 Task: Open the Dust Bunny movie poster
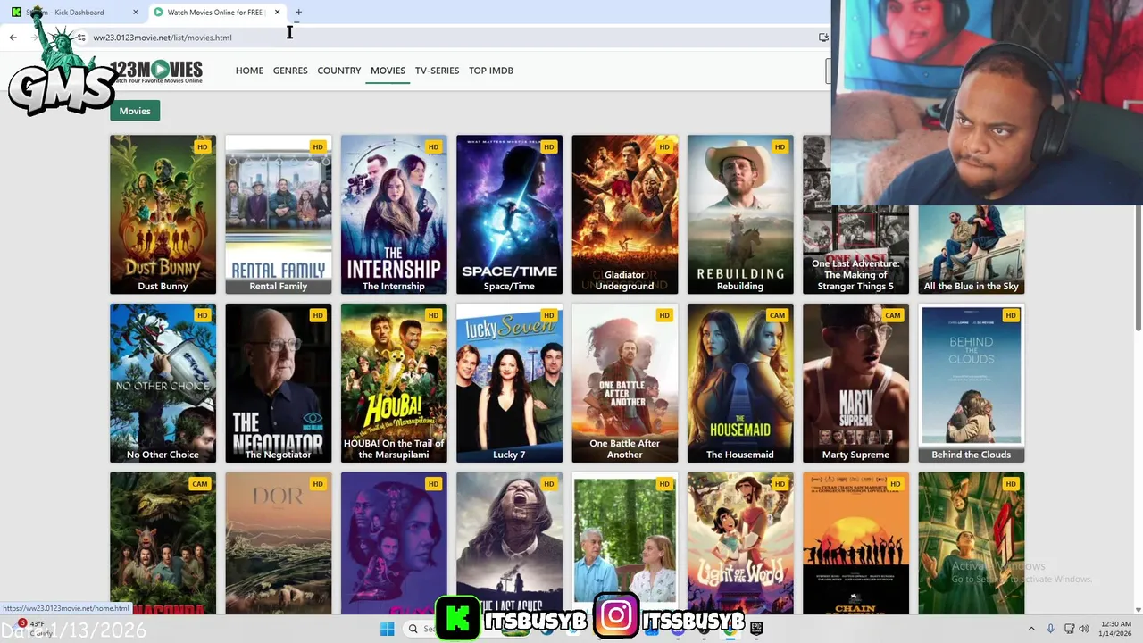(x=163, y=214)
